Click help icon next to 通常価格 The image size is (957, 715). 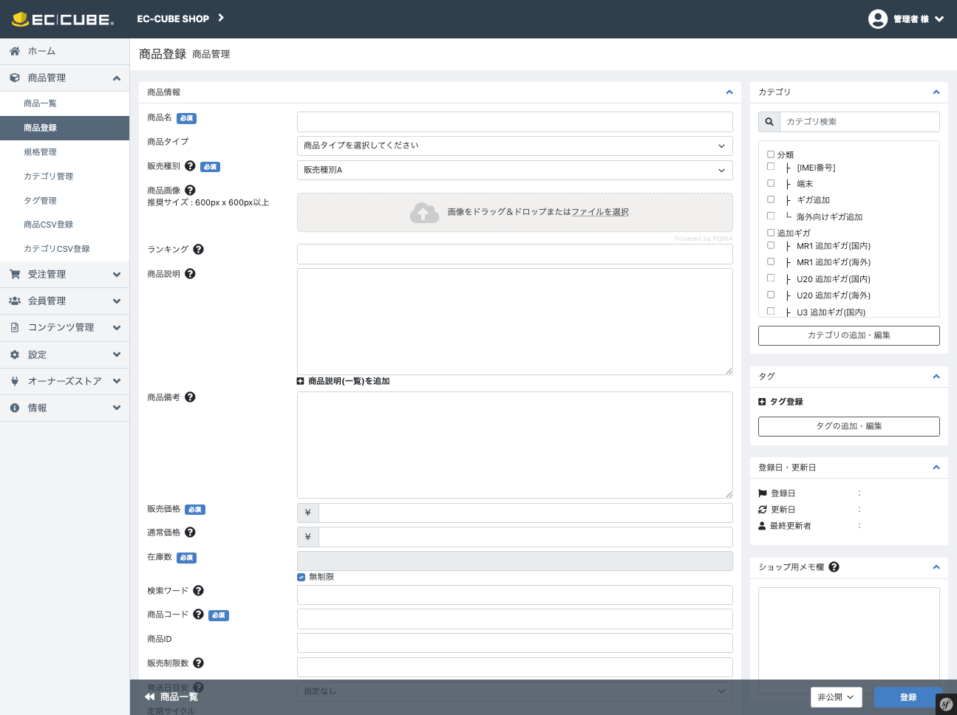coord(190,532)
